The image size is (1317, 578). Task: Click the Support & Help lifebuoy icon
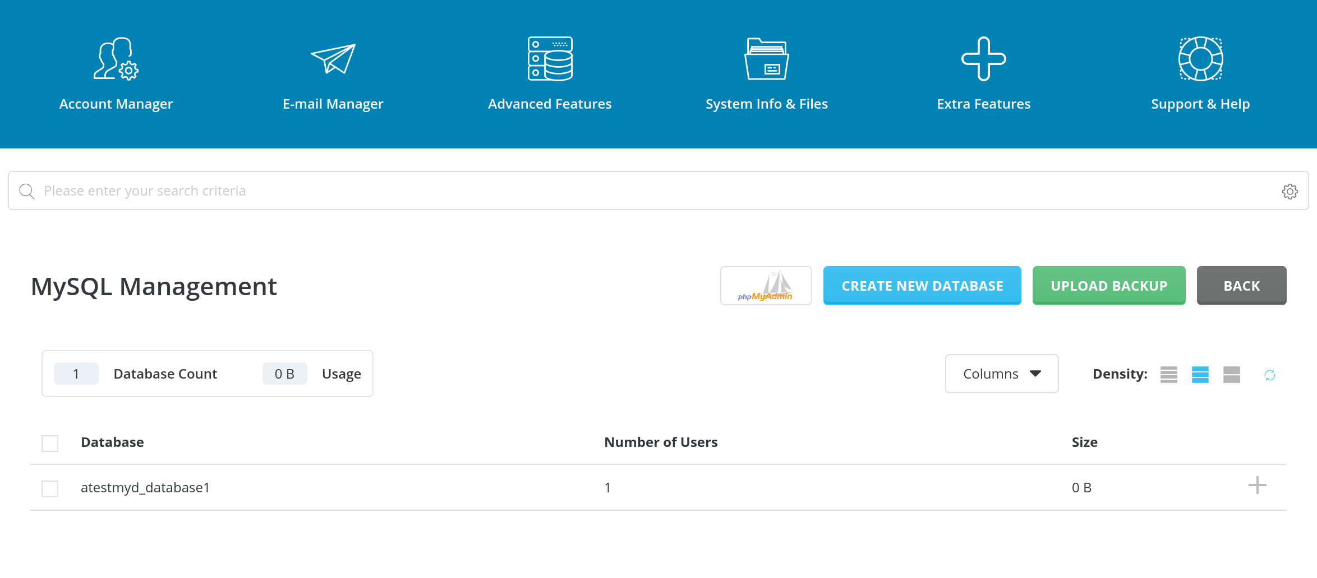[1200, 59]
